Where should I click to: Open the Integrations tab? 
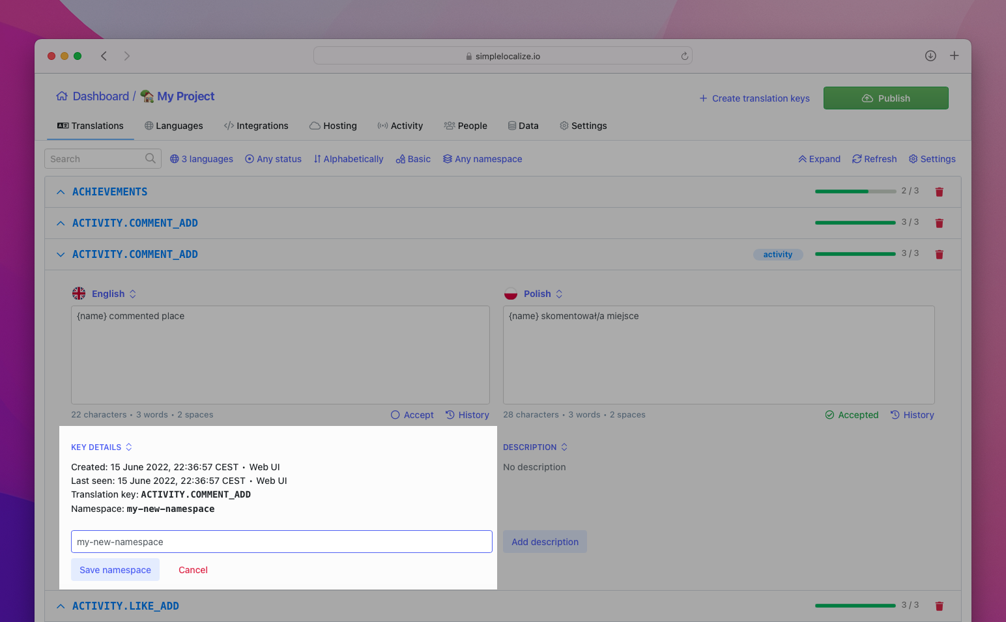[256, 126]
